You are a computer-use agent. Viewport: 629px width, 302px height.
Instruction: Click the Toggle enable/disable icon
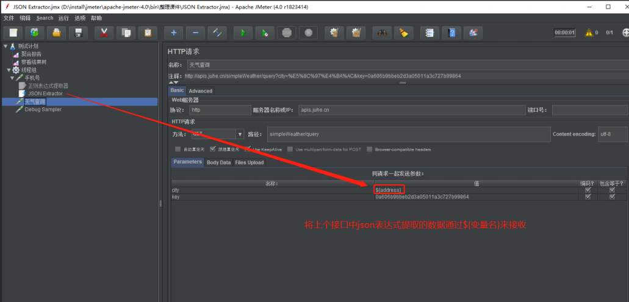[x=217, y=33]
